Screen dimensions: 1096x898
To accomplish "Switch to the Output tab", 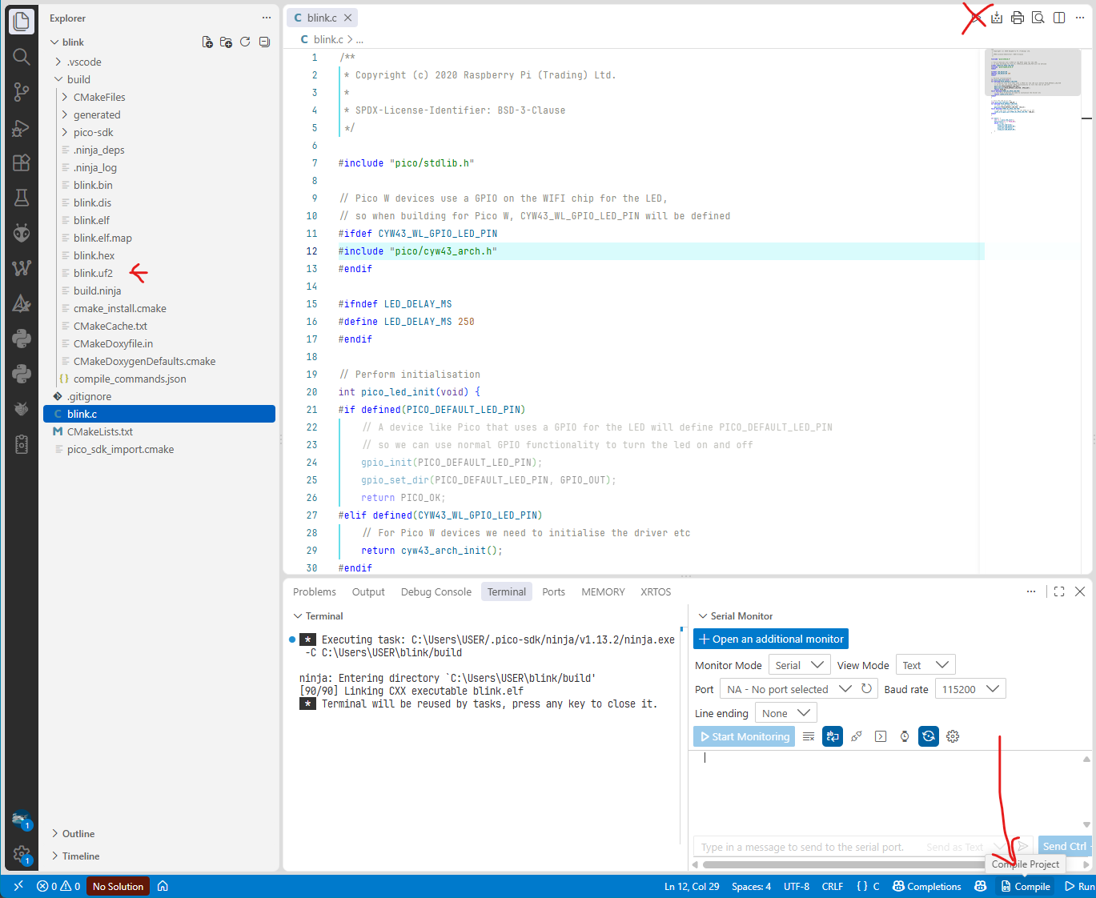I will coord(368,592).
